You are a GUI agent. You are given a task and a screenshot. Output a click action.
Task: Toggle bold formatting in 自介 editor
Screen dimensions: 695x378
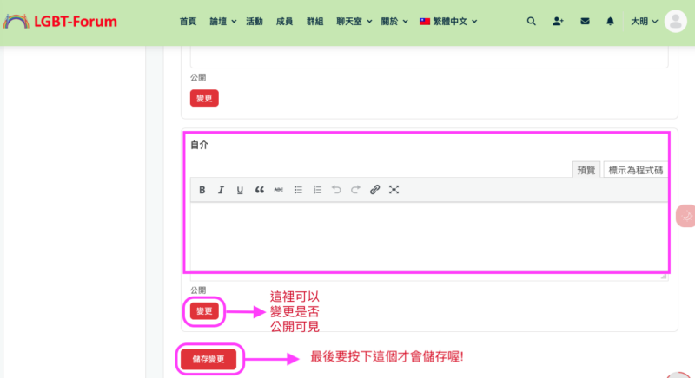pos(202,190)
